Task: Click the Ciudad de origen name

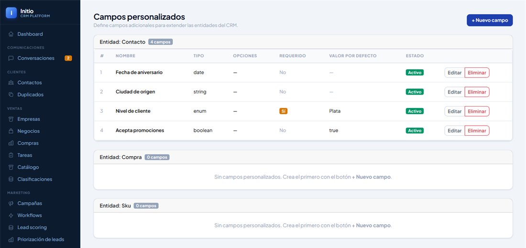Action: (x=135, y=92)
